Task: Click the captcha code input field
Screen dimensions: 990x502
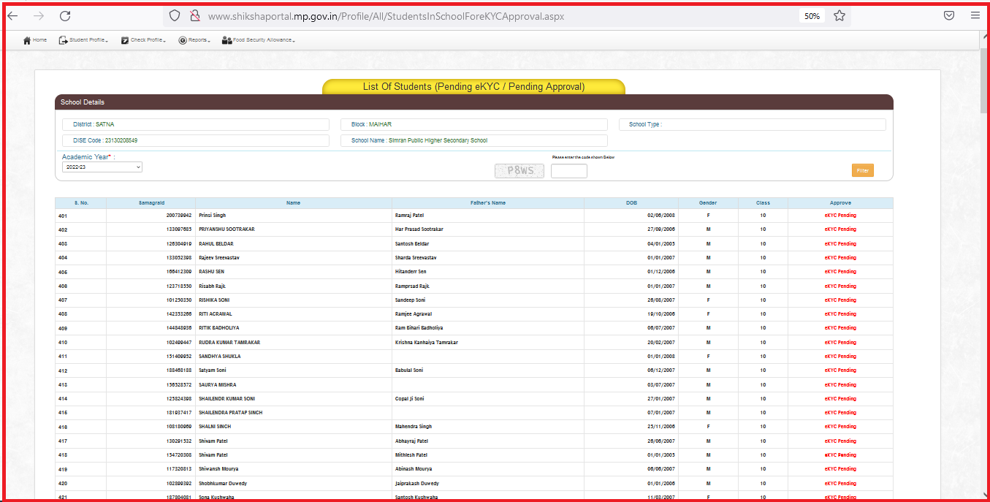Action: (x=568, y=172)
